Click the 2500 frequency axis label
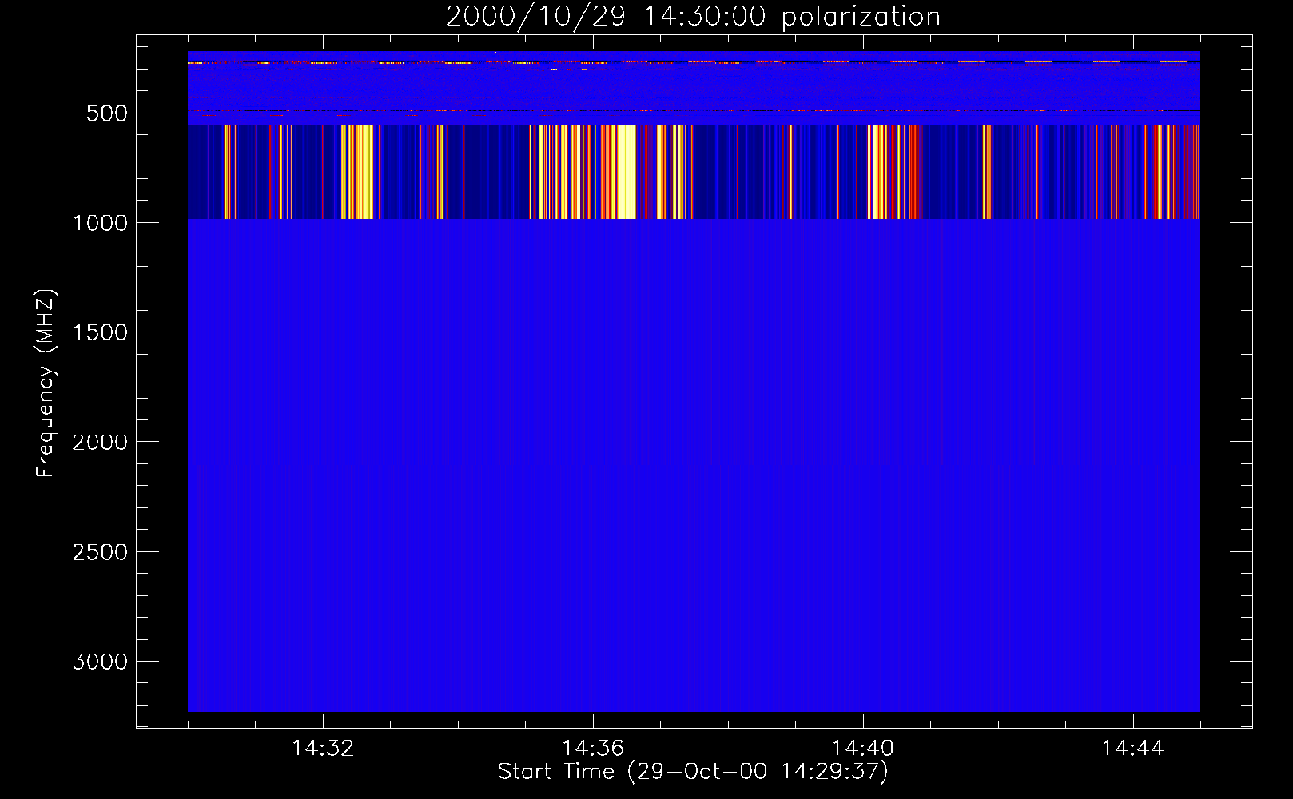This screenshot has width=1293, height=799. (100, 552)
